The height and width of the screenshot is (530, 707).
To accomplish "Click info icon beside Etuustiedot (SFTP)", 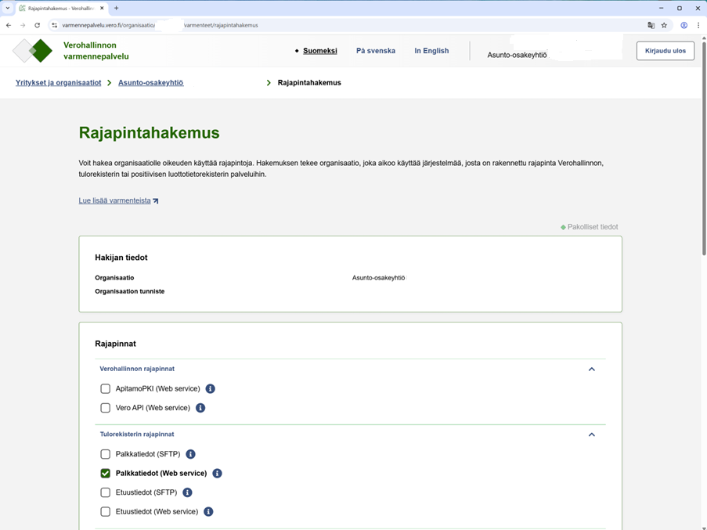I will (x=187, y=492).
